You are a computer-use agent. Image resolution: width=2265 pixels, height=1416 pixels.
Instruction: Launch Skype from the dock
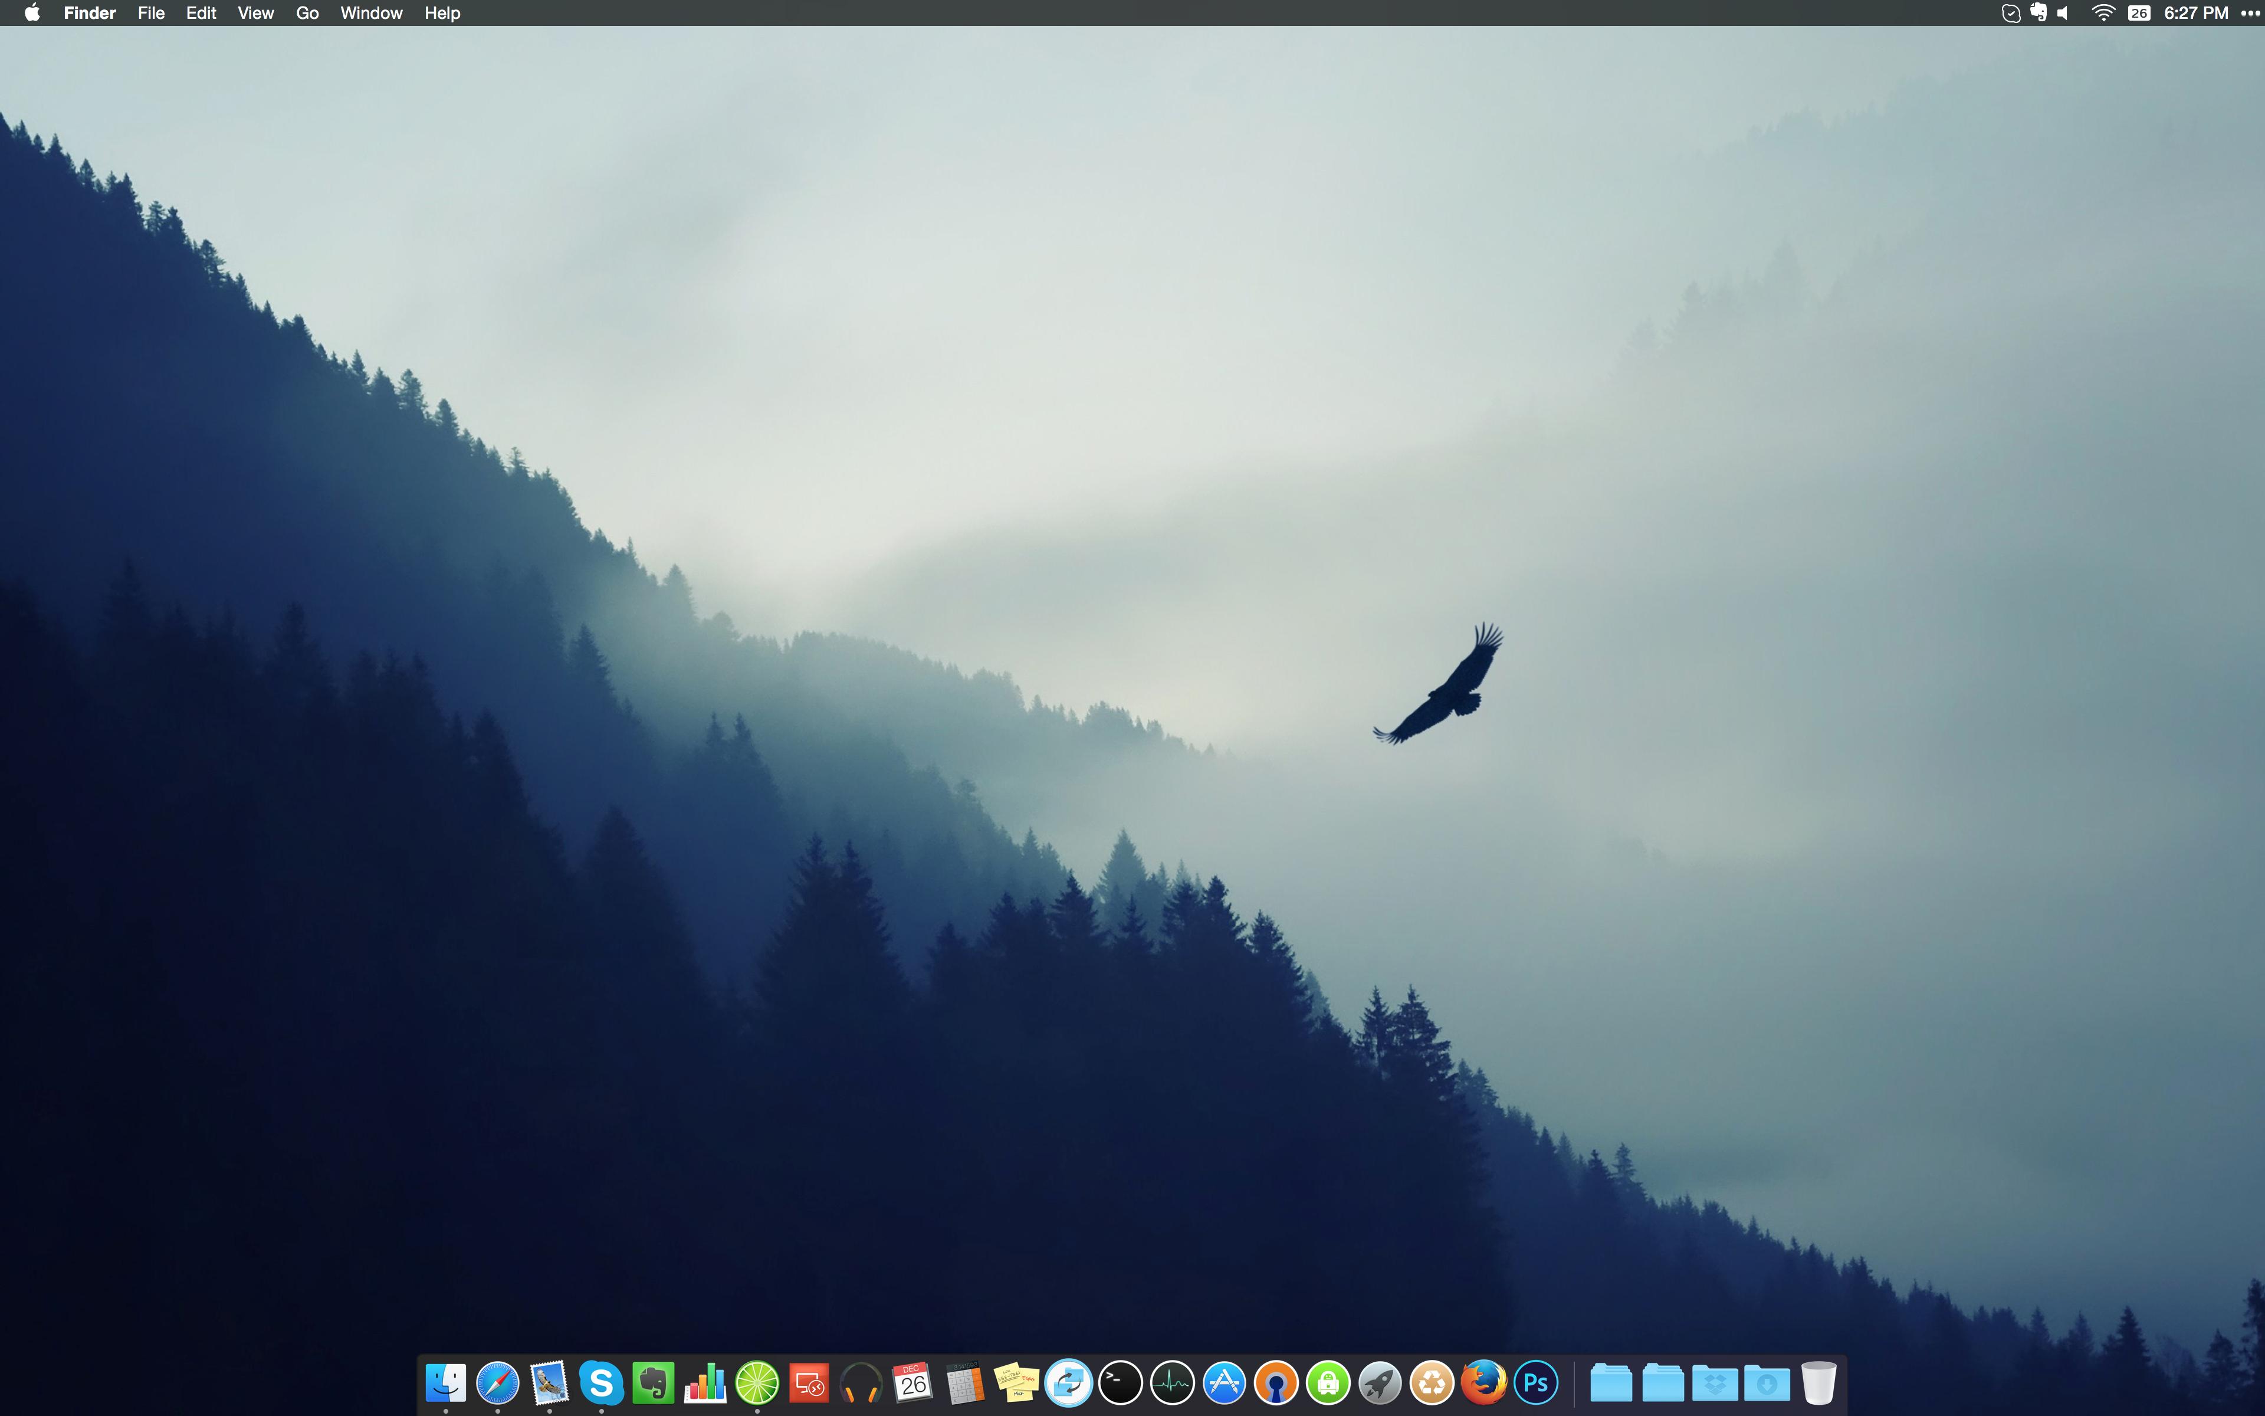pos(601,1382)
